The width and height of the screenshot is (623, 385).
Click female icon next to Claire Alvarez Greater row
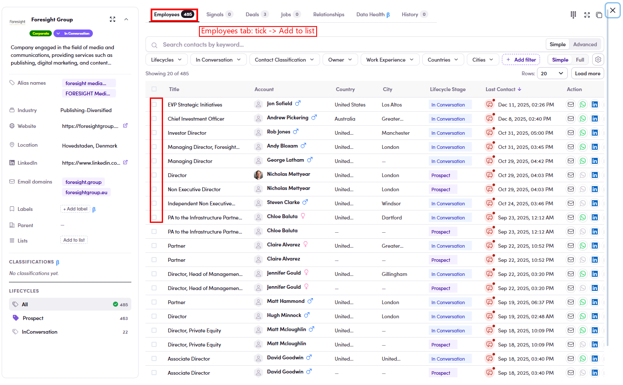pyautogui.click(x=306, y=244)
